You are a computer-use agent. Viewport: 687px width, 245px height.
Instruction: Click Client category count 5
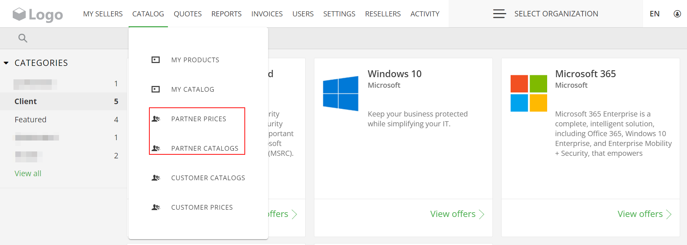click(x=116, y=101)
